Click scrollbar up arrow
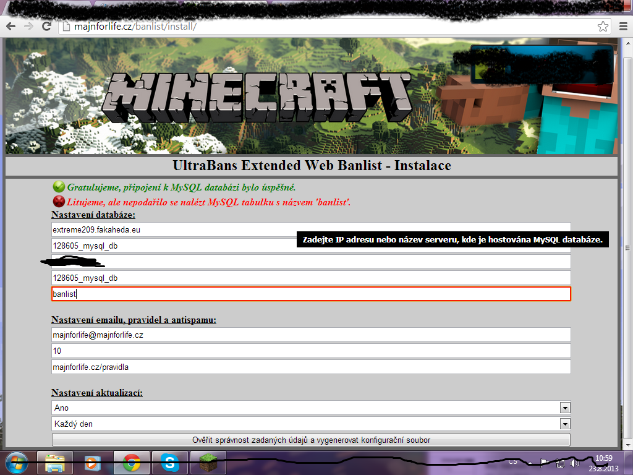Screen dimensions: 633x475 tap(628, 43)
